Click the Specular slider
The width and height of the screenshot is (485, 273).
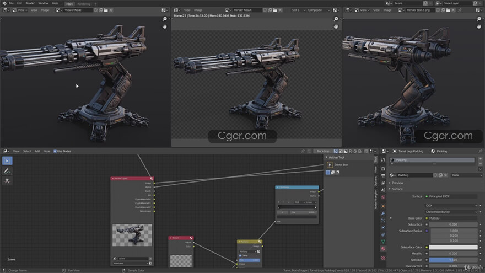pos(453,260)
